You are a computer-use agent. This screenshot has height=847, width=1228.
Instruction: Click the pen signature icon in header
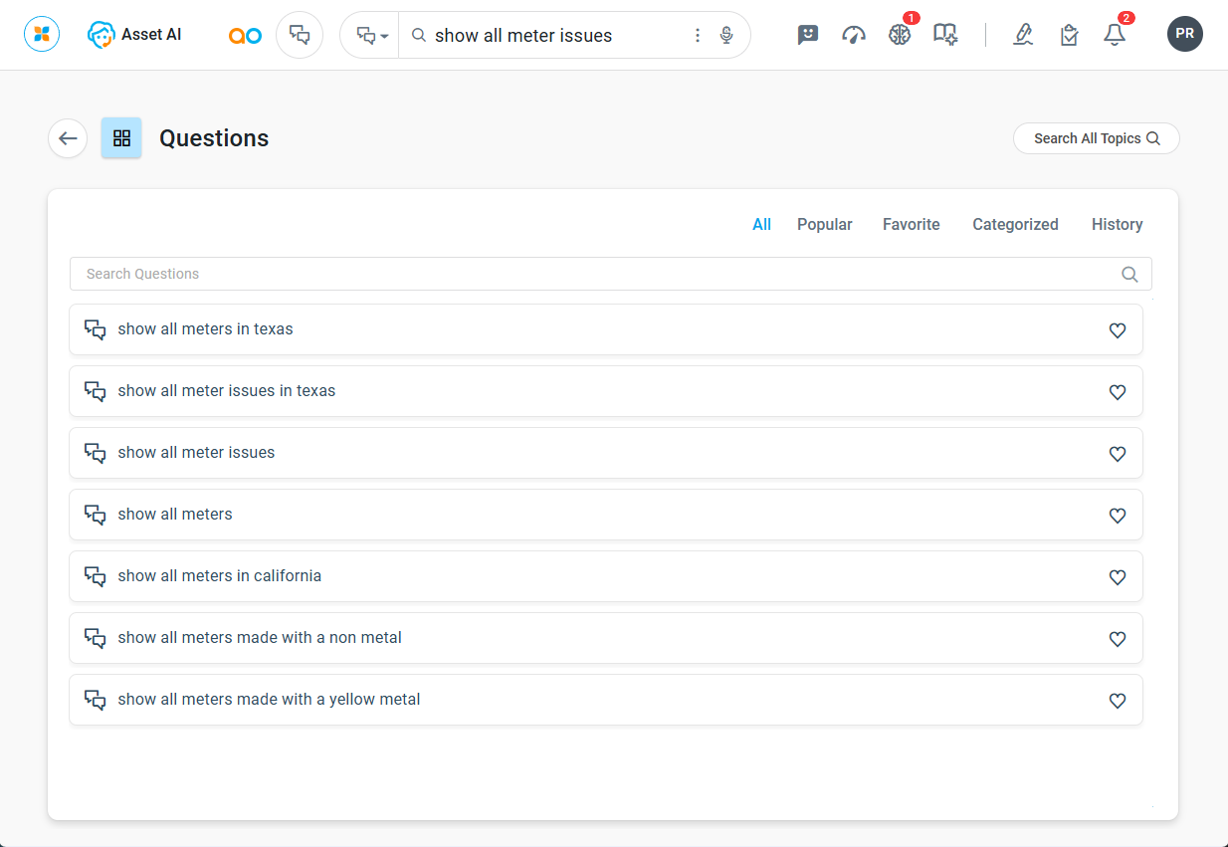(x=1023, y=35)
